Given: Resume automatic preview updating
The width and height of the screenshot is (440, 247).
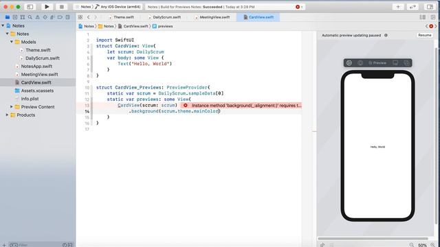Looking at the screenshot, I should click(x=425, y=35).
